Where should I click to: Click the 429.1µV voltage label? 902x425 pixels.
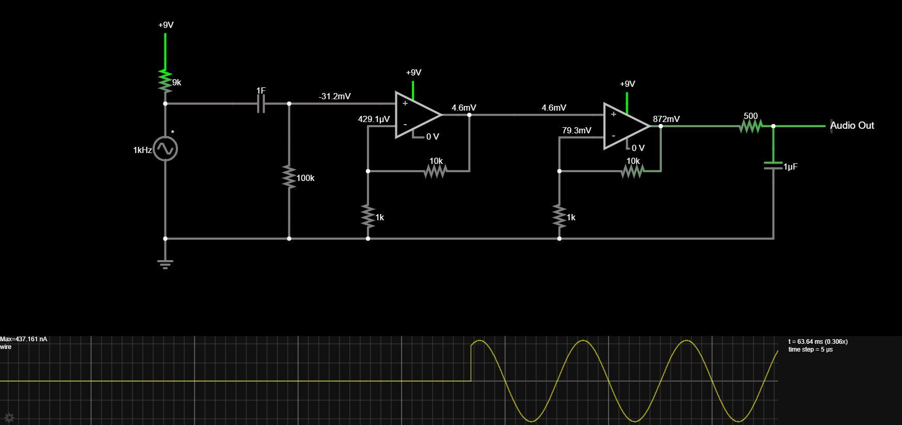click(x=374, y=119)
